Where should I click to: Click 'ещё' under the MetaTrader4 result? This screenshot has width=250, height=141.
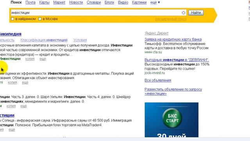(12, 130)
